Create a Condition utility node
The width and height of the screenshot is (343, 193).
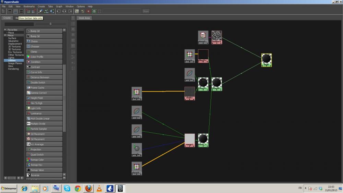(x=44, y=62)
